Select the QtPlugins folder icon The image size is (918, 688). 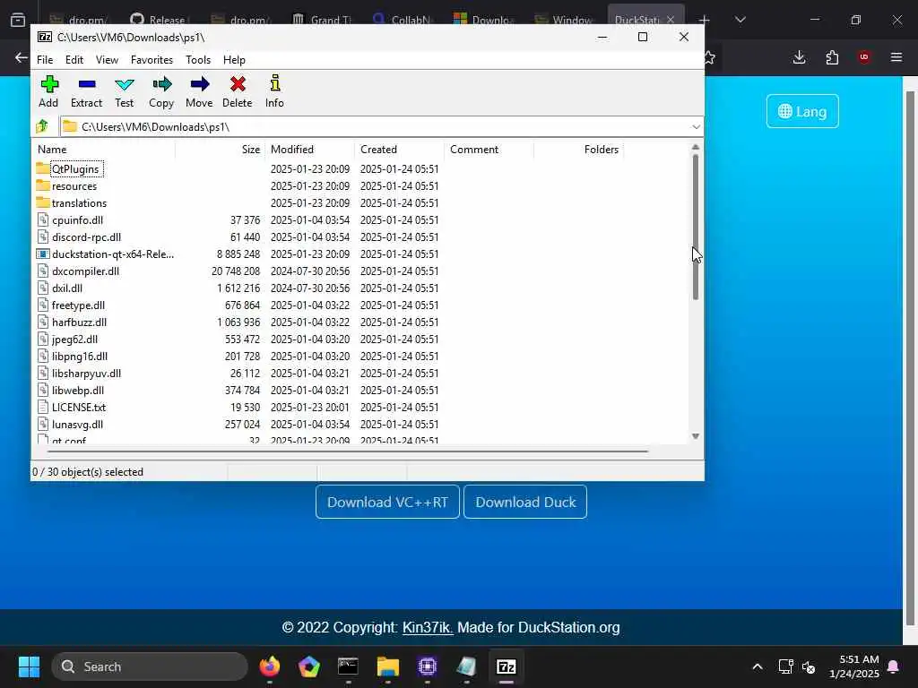(x=43, y=168)
